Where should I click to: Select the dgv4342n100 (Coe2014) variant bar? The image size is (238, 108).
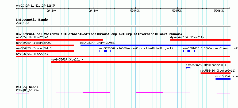click(200, 40)
